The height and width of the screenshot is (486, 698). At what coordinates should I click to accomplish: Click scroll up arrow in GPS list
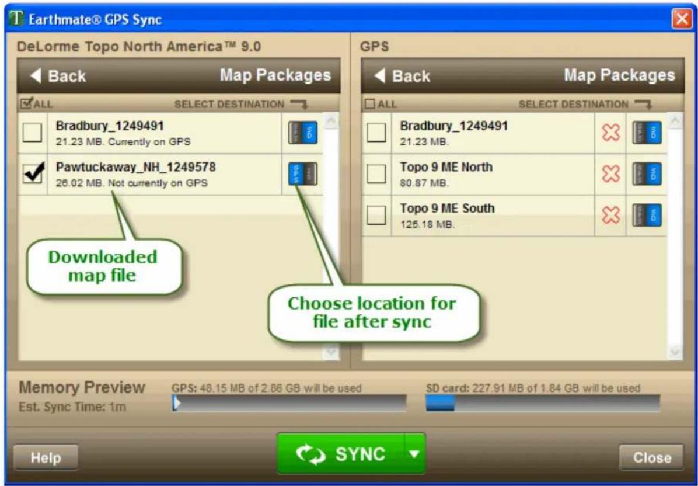pos(675,120)
